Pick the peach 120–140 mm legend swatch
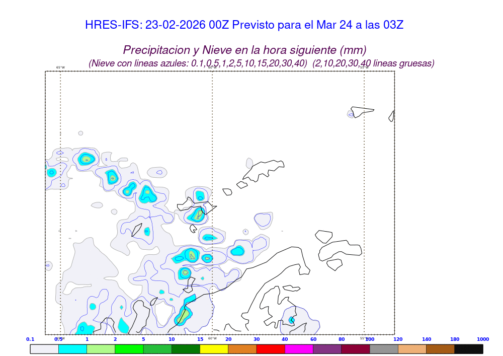503x356 pixels. pyautogui.click(x=412, y=349)
